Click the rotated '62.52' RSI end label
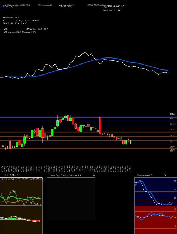Viewport: 177px width, 234px height. 171,217
